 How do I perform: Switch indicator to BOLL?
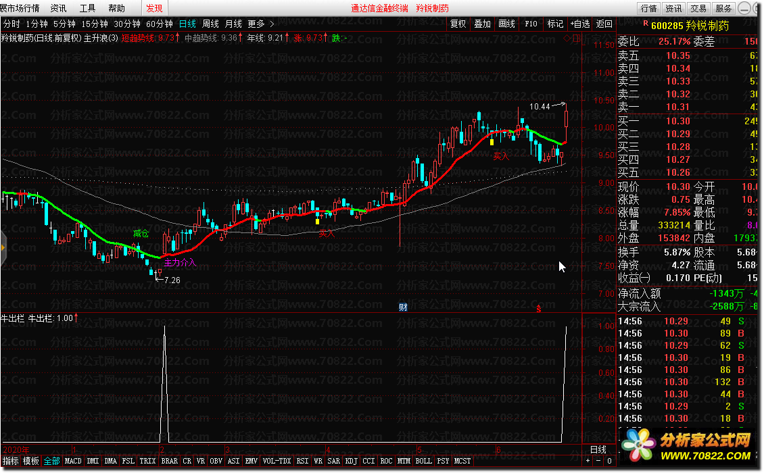coord(423,461)
